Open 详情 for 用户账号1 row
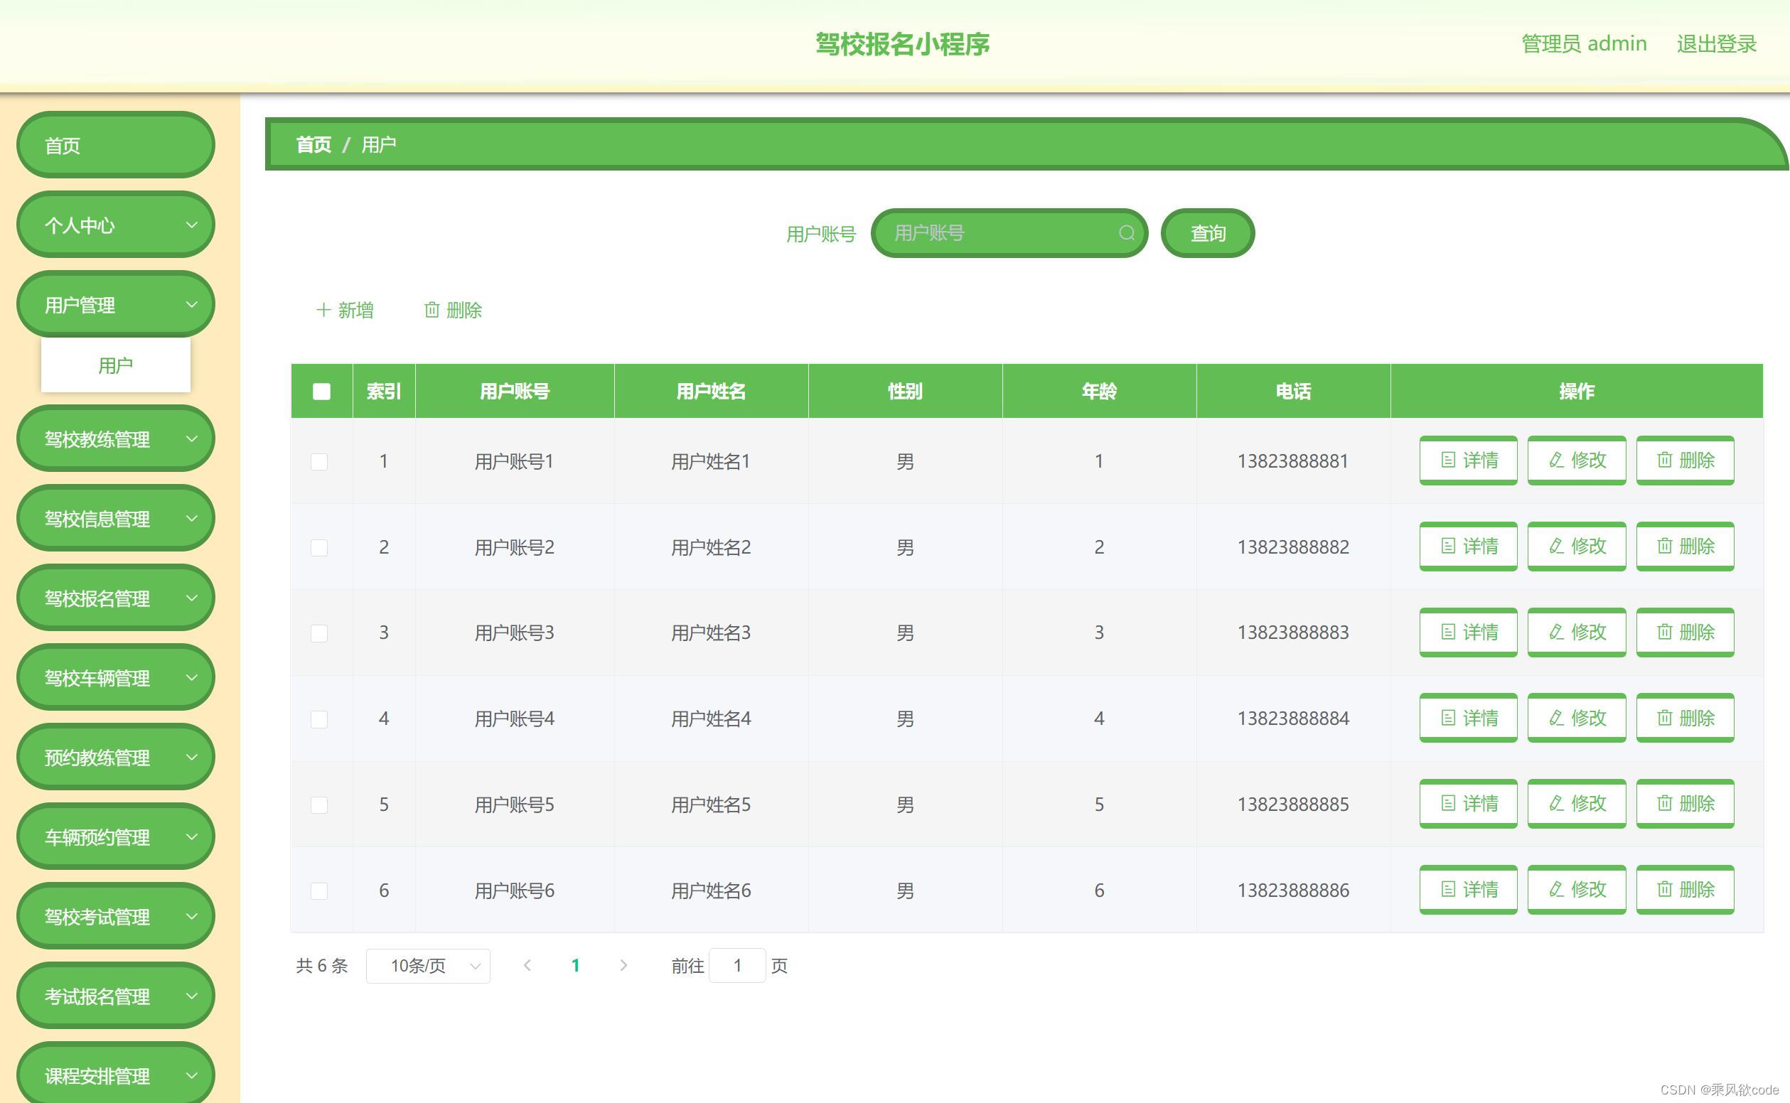Image resolution: width=1790 pixels, height=1103 pixels. click(x=1467, y=461)
